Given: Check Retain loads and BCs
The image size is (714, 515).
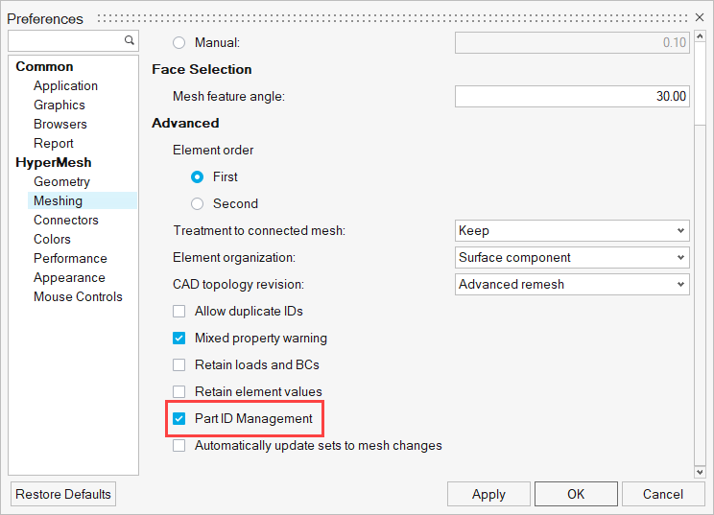Looking at the screenshot, I should (178, 365).
